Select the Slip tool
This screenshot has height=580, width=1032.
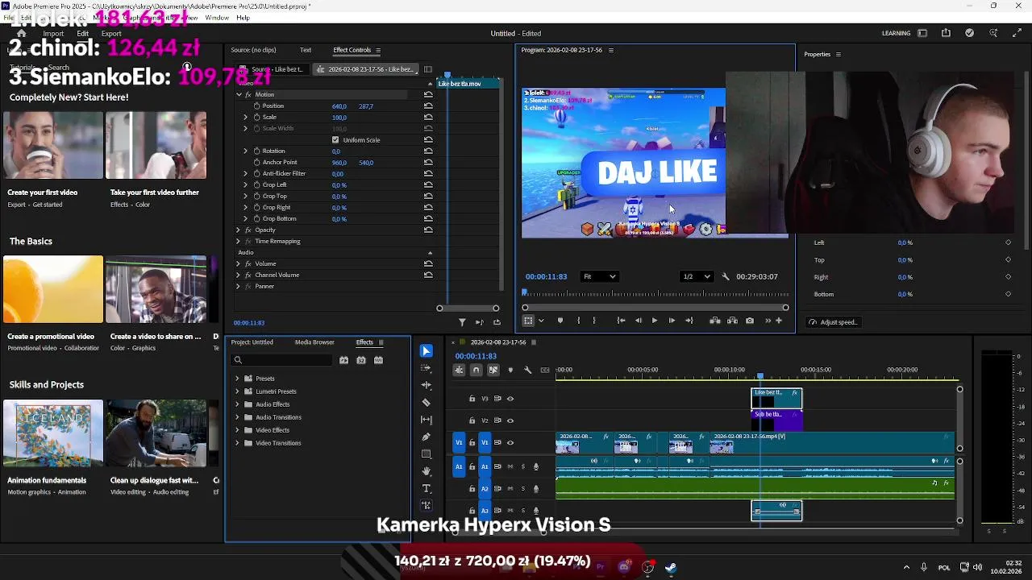click(x=427, y=420)
